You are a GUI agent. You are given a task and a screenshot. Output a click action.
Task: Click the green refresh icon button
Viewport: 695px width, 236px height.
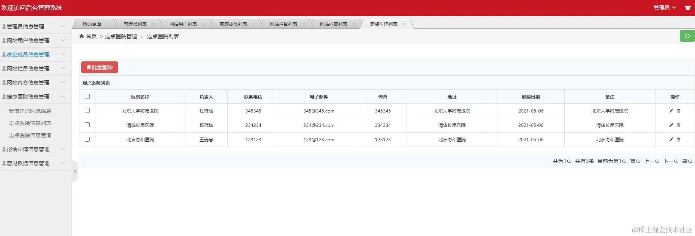click(687, 36)
